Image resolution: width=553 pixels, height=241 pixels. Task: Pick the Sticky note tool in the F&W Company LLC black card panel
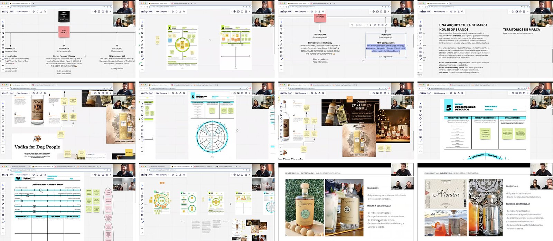pyautogui.click(x=3, y=33)
